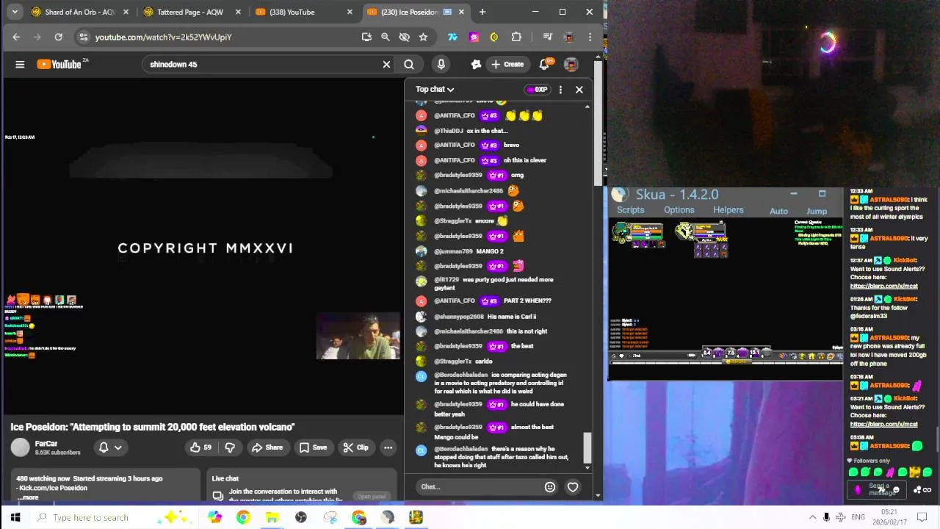Reload the YouTube page
The image size is (940, 529).
[58, 37]
